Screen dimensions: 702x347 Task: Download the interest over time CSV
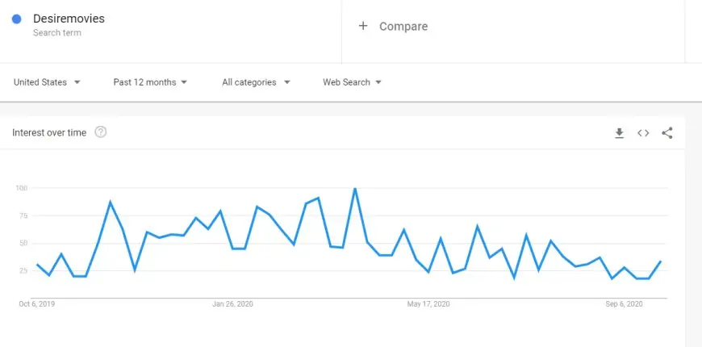pos(619,133)
